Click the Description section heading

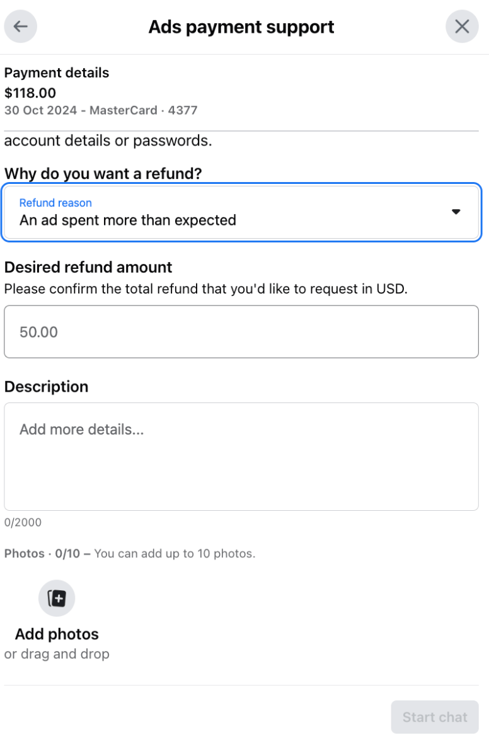tap(46, 387)
